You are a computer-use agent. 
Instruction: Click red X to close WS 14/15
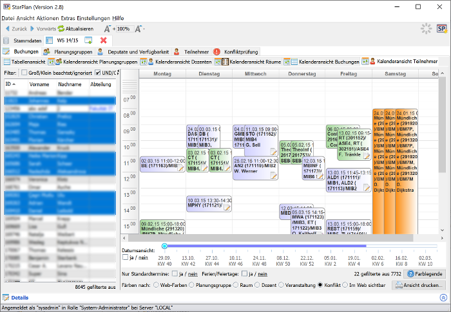[x=104, y=41]
